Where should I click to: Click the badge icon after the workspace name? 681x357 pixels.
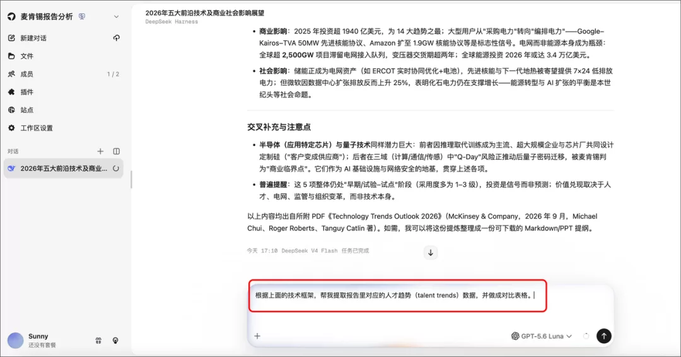click(81, 16)
